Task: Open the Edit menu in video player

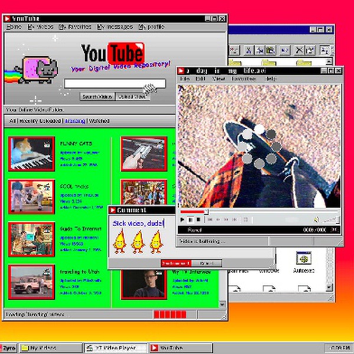Action: (x=200, y=79)
